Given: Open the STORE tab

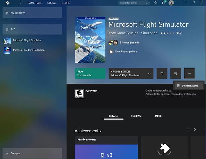Looking at the screenshot, I should pyautogui.click(x=66, y=3).
